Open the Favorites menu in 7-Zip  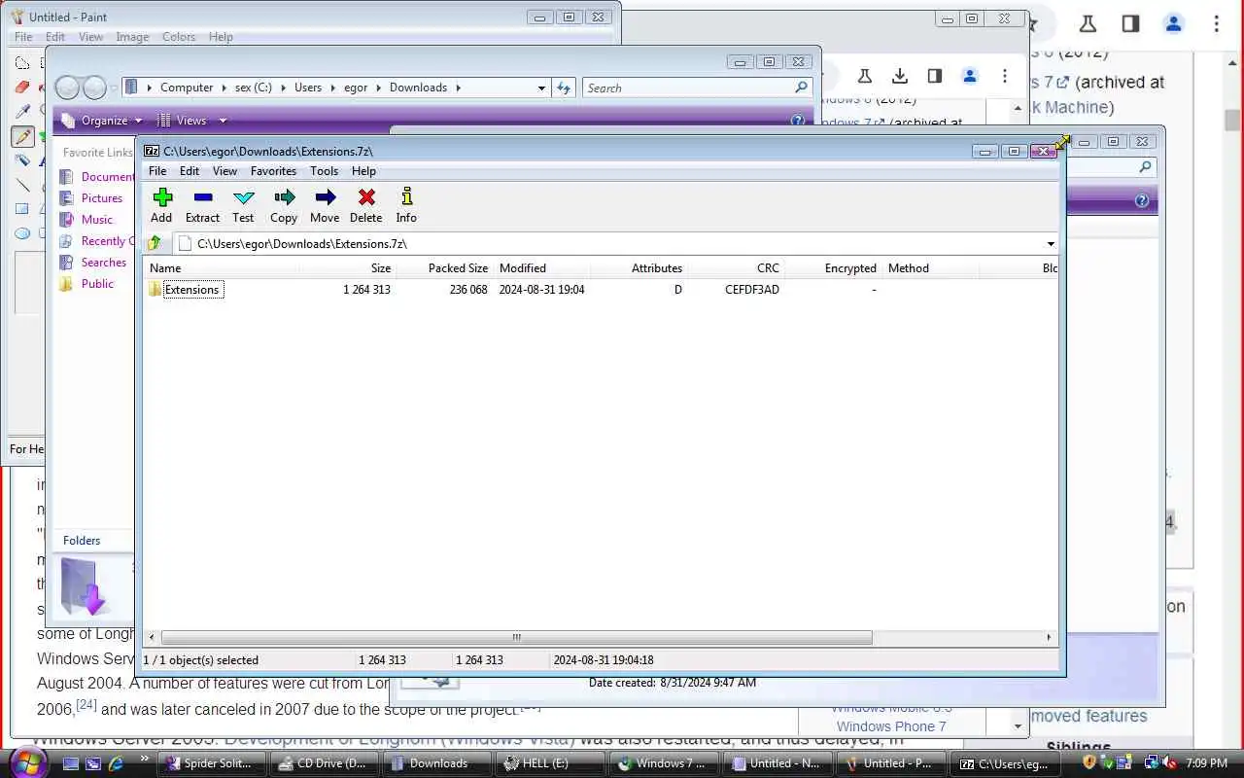(x=273, y=171)
